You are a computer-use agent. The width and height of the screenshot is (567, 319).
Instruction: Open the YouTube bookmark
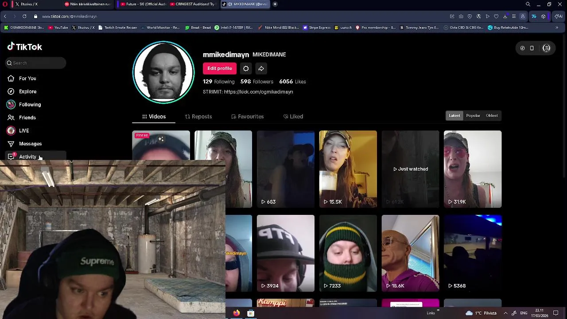coord(58,27)
